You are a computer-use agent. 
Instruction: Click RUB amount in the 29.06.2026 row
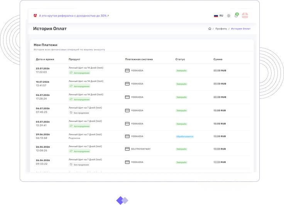220,136
